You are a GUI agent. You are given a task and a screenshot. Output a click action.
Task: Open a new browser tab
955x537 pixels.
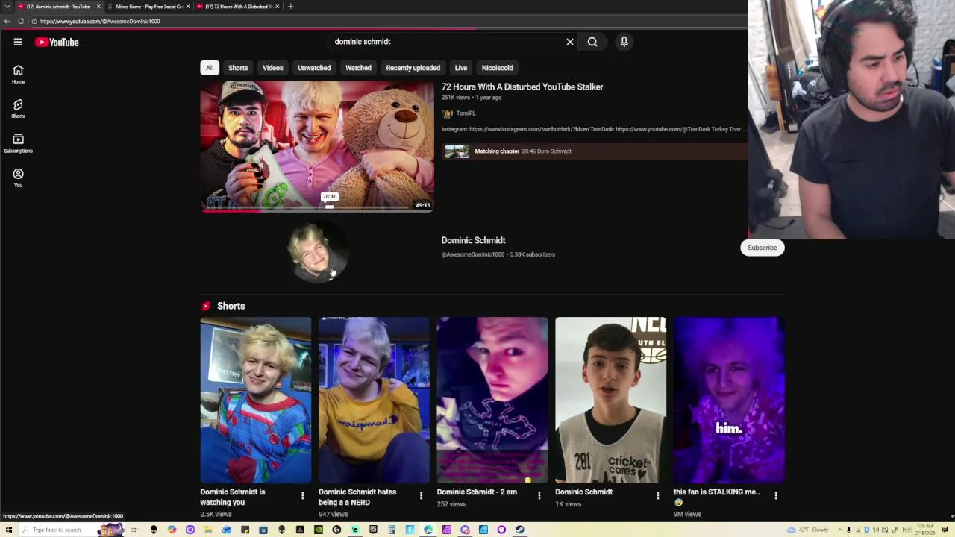[x=290, y=7]
